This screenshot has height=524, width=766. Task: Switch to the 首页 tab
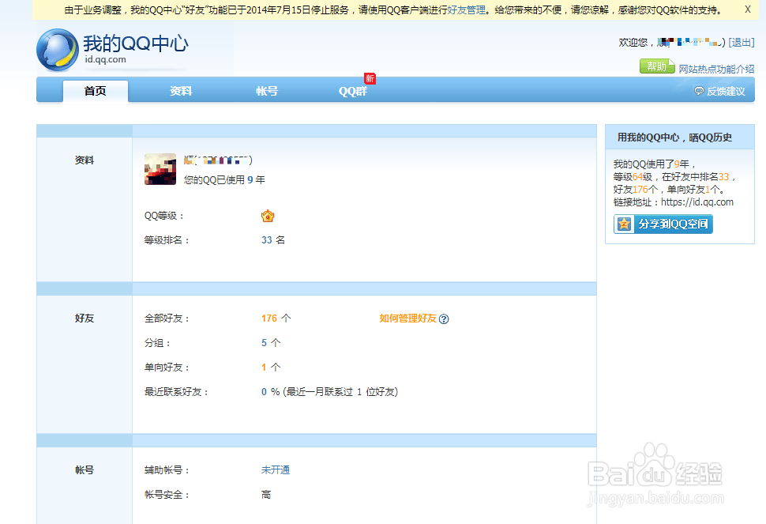[96, 91]
